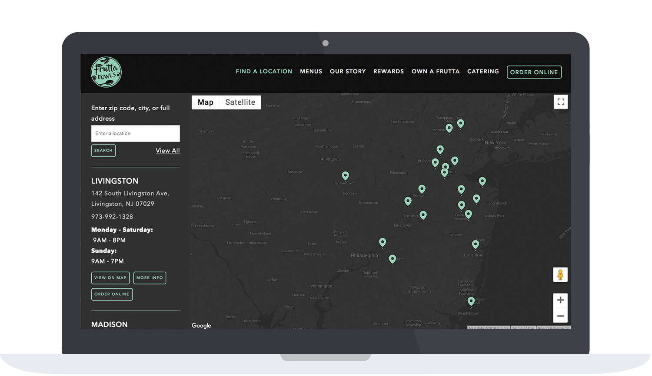Click View on Map for Livingston
Viewport: 652px width, 376px height.
(110, 278)
